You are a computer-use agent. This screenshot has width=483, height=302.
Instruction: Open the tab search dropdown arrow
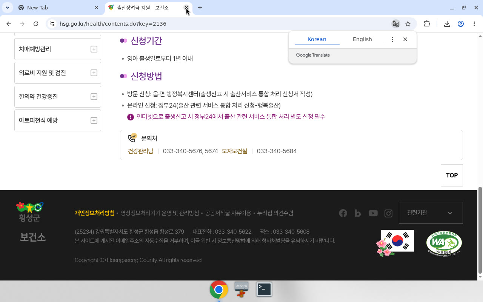pyautogui.click(x=8, y=8)
